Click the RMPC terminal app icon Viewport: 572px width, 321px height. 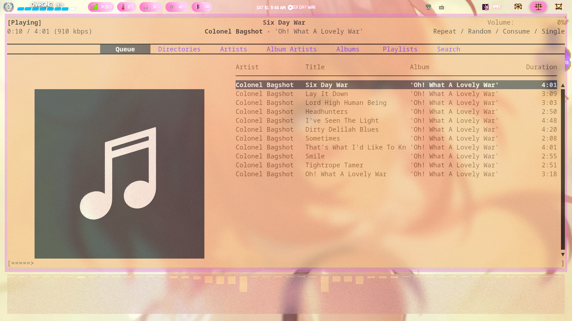[485, 7]
